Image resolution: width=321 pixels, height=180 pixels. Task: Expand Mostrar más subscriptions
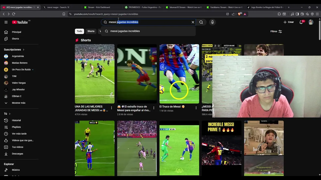click(19, 103)
